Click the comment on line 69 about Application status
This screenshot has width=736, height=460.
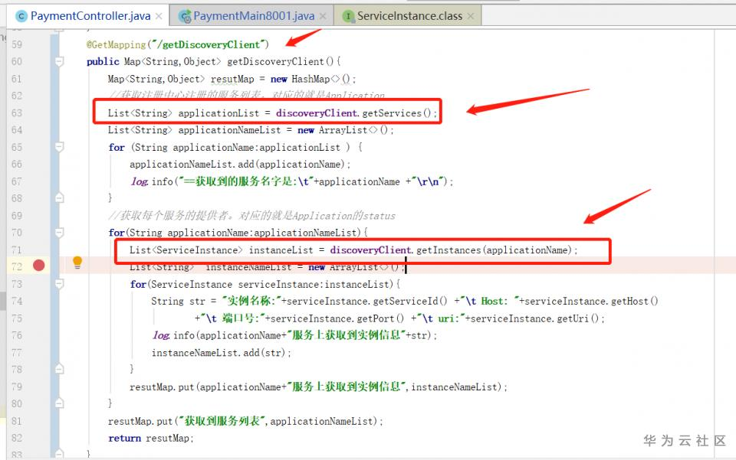coord(251,216)
